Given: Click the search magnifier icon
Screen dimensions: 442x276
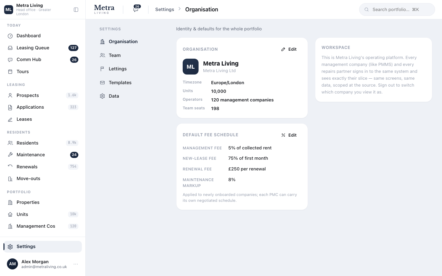Looking at the screenshot, I should tap(367, 10).
